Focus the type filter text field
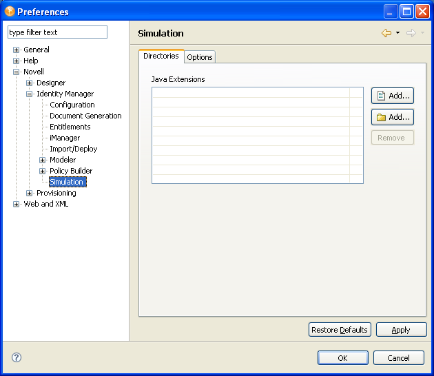Screen dimensions: 434x376 tap(58, 32)
